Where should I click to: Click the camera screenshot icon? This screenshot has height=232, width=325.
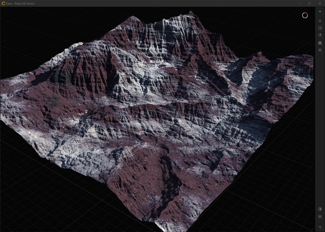[320, 50]
